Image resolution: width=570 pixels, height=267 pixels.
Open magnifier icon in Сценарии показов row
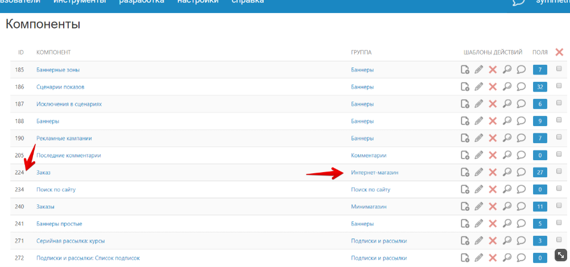pyautogui.click(x=507, y=86)
